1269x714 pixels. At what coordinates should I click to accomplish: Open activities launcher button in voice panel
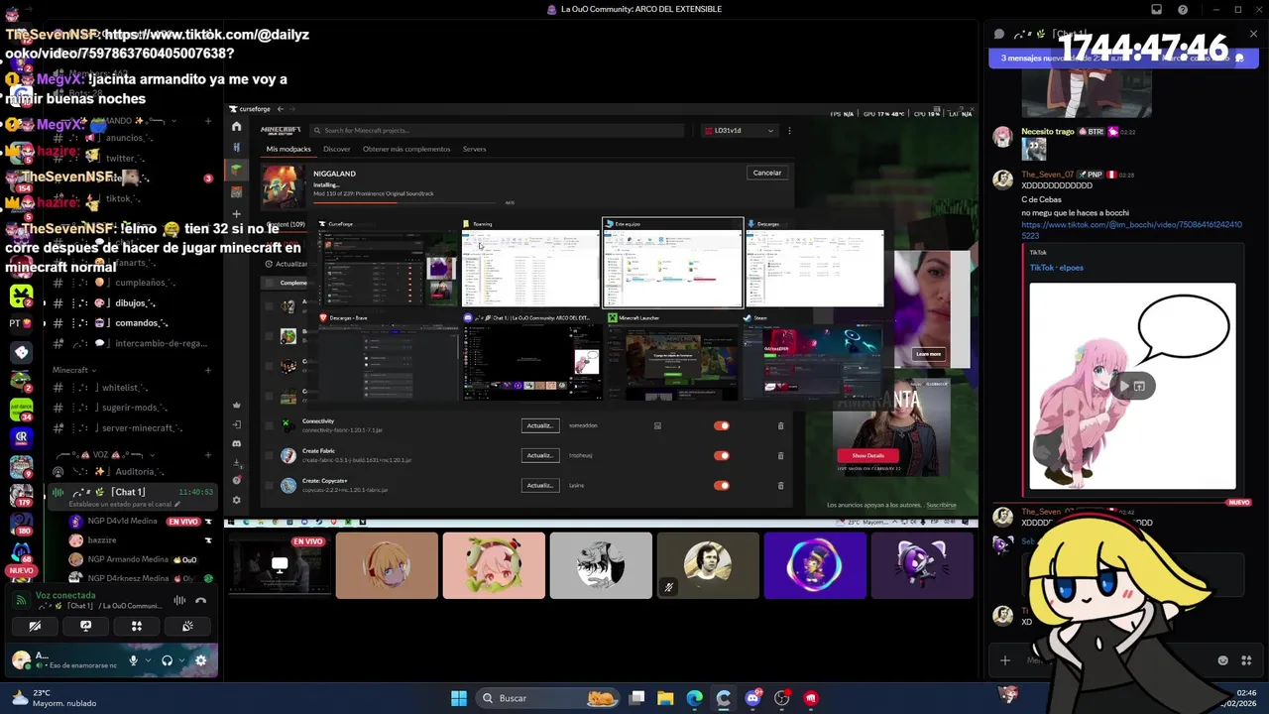pos(137,626)
